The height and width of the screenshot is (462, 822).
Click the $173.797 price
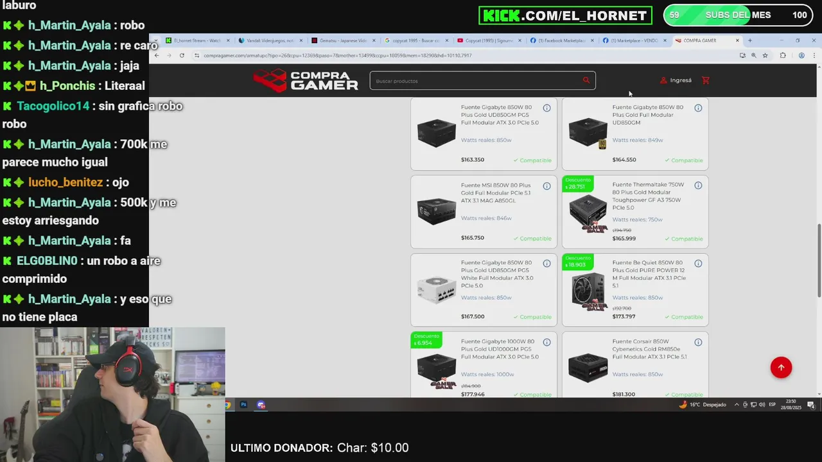tap(624, 316)
